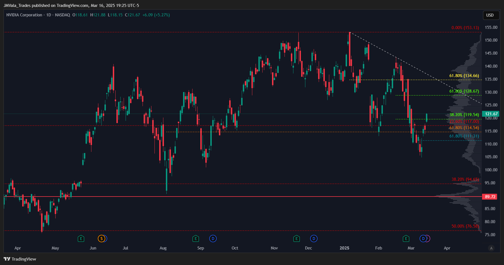Click the JMVala_Trades published header text
The image size is (504, 265).
[71, 5]
